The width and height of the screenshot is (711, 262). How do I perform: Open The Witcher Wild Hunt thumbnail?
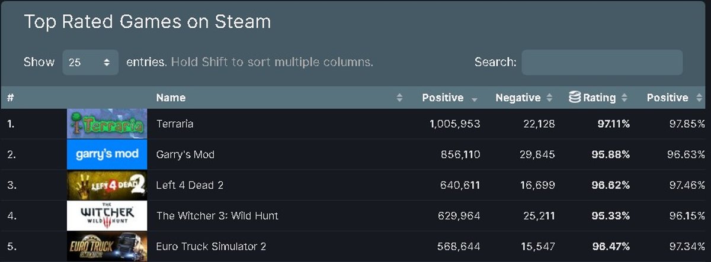(107, 216)
